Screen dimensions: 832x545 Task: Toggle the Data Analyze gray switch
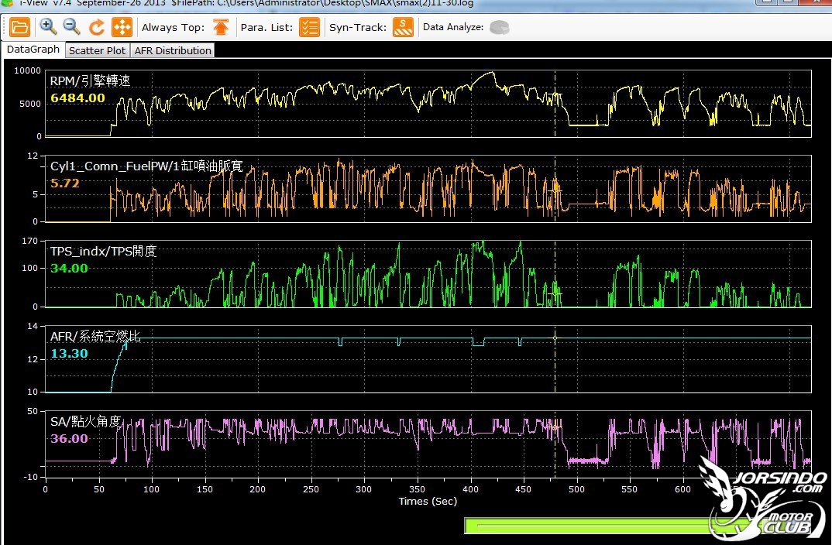pyautogui.click(x=500, y=27)
